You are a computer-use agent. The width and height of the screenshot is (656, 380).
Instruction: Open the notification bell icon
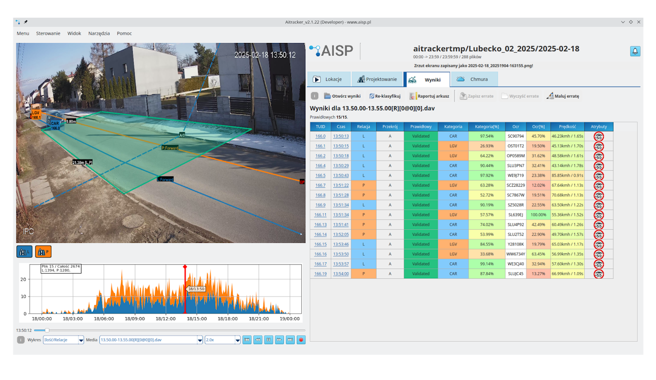(x=635, y=51)
